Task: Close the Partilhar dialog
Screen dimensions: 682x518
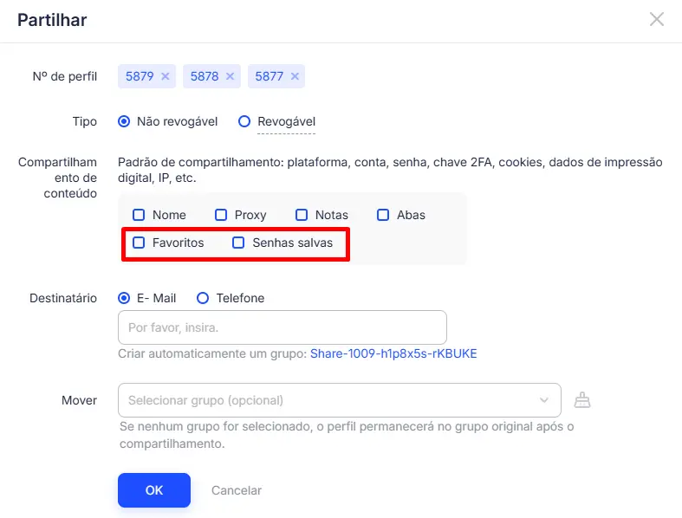Action: point(657,19)
